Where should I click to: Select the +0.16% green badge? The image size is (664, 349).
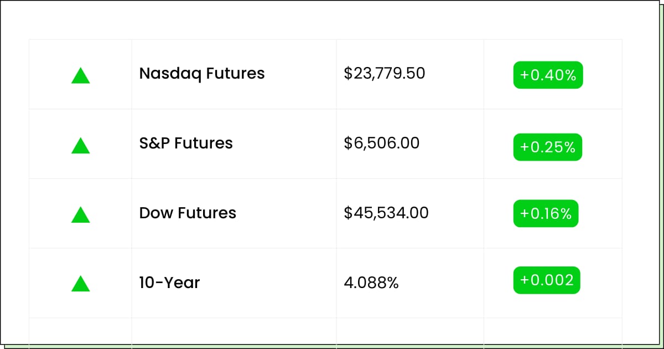click(x=546, y=213)
